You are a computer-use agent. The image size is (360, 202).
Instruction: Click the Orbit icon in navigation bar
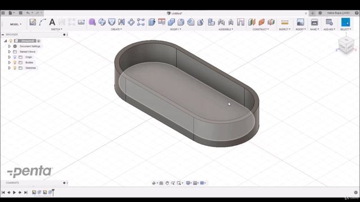point(154,183)
